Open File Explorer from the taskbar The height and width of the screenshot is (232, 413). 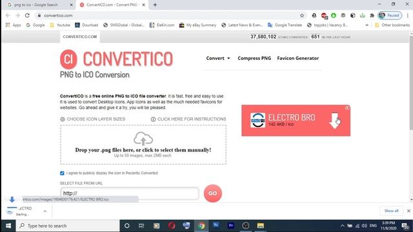261,226
